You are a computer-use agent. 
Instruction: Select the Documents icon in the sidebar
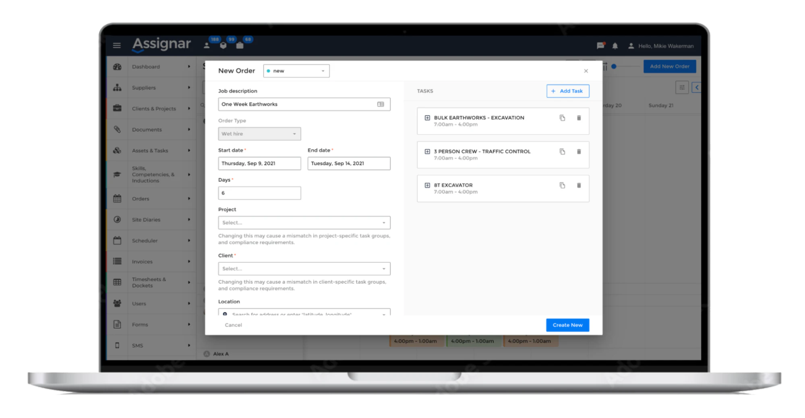pyautogui.click(x=117, y=129)
